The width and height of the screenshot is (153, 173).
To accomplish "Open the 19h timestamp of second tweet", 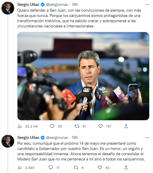I will click(x=75, y=138).
